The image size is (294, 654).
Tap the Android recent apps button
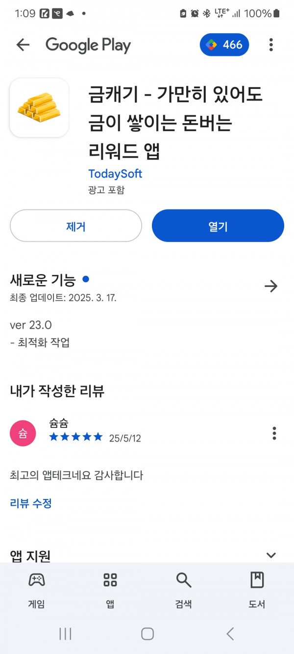point(65,634)
